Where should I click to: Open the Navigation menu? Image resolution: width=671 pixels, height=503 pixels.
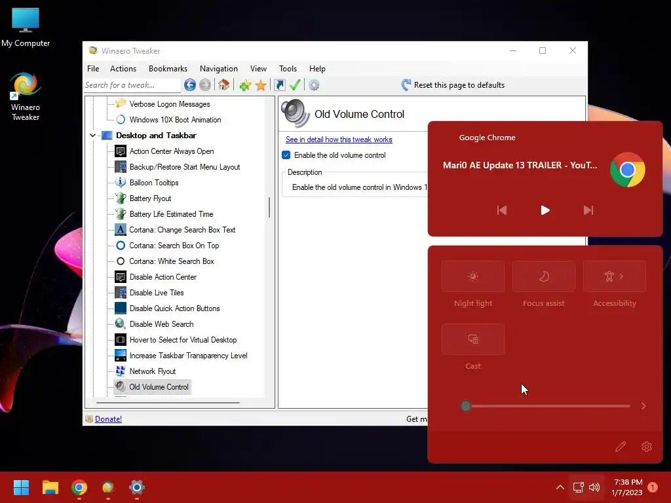(219, 68)
